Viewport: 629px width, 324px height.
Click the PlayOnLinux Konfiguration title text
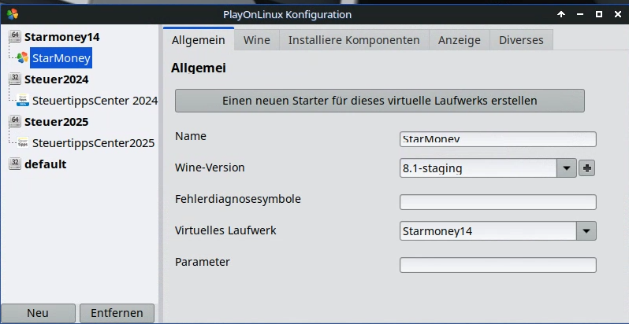pyautogui.click(x=287, y=15)
